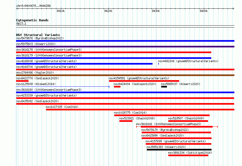Select the brown bar under esv2764086
The height and width of the screenshot is (166, 242).
[x=125, y=75]
